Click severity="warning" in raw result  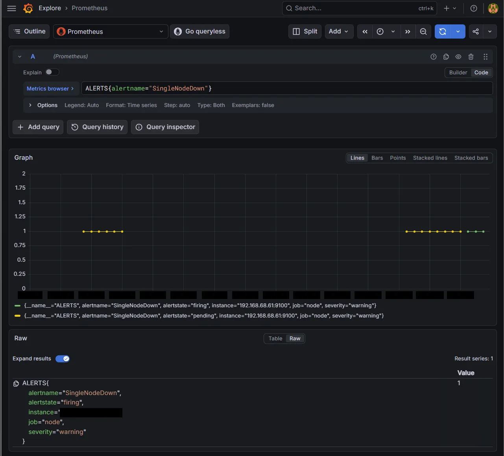(57, 432)
